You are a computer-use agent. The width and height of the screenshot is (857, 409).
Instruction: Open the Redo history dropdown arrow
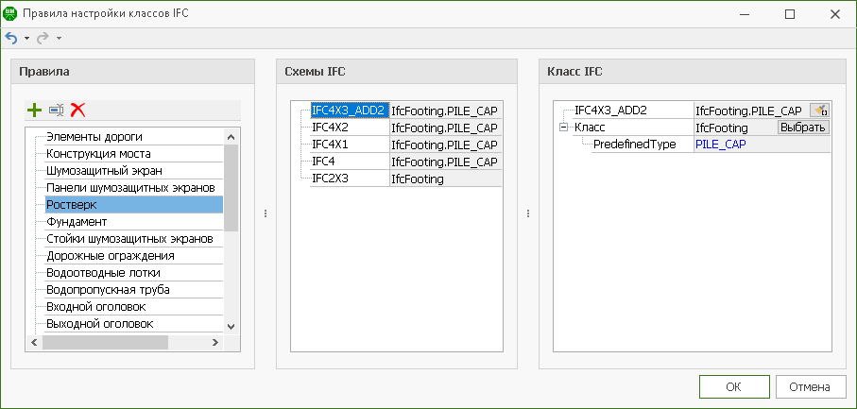coord(59,38)
